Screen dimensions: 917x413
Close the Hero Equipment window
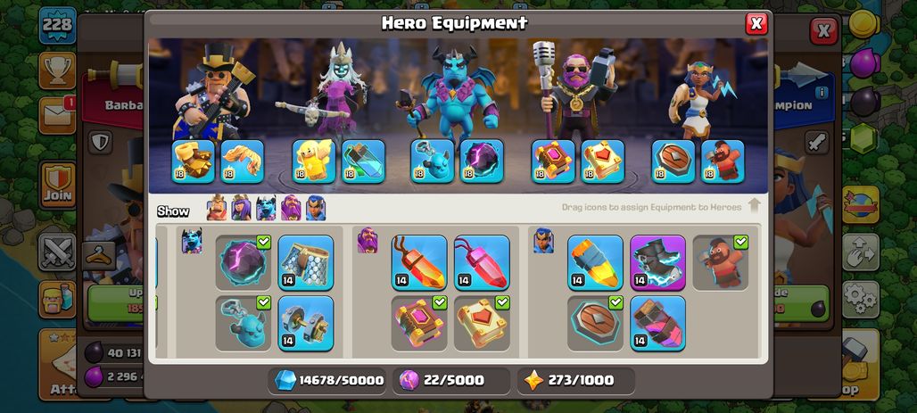pyautogui.click(x=756, y=23)
